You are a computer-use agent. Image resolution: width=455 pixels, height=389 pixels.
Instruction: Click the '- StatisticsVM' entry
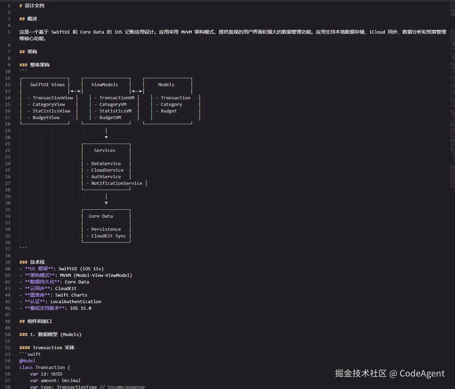(x=113, y=111)
